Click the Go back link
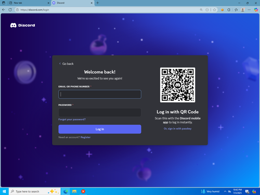 [x=67, y=64]
